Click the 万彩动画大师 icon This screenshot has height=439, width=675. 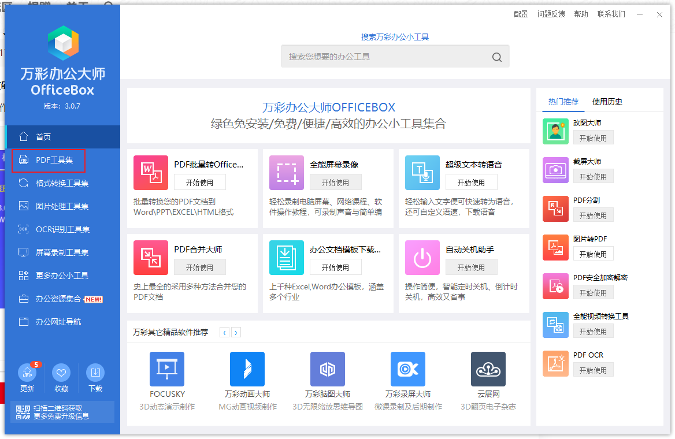(x=247, y=369)
